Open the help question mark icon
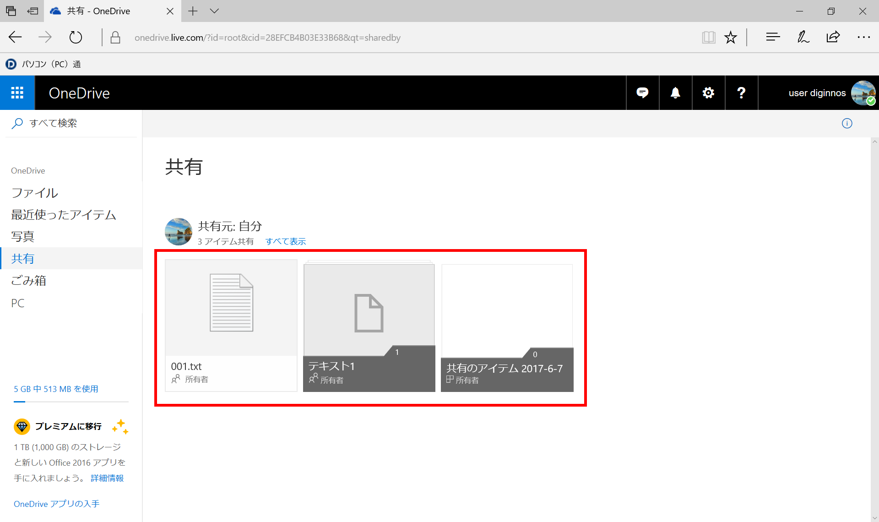This screenshot has width=879, height=522. click(x=741, y=93)
